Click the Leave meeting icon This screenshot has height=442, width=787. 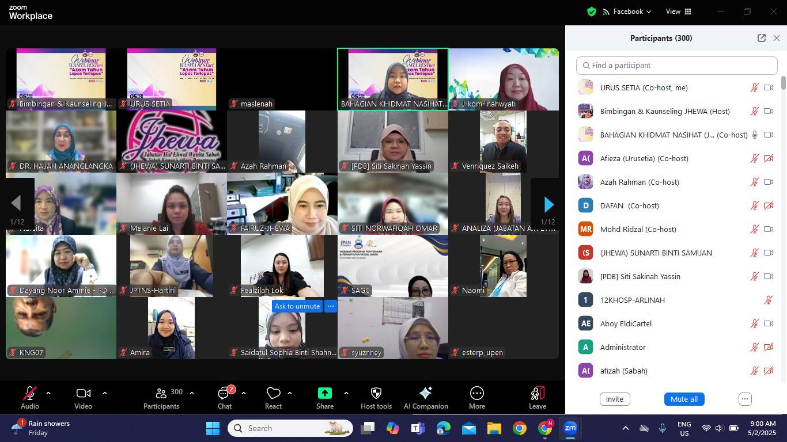pos(537,393)
